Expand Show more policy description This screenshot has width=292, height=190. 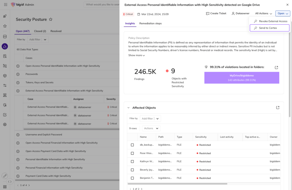point(136,55)
